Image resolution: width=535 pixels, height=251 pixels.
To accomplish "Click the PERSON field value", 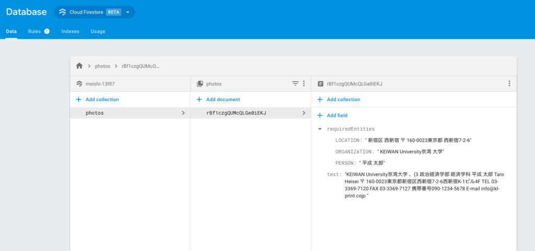I will [372, 163].
